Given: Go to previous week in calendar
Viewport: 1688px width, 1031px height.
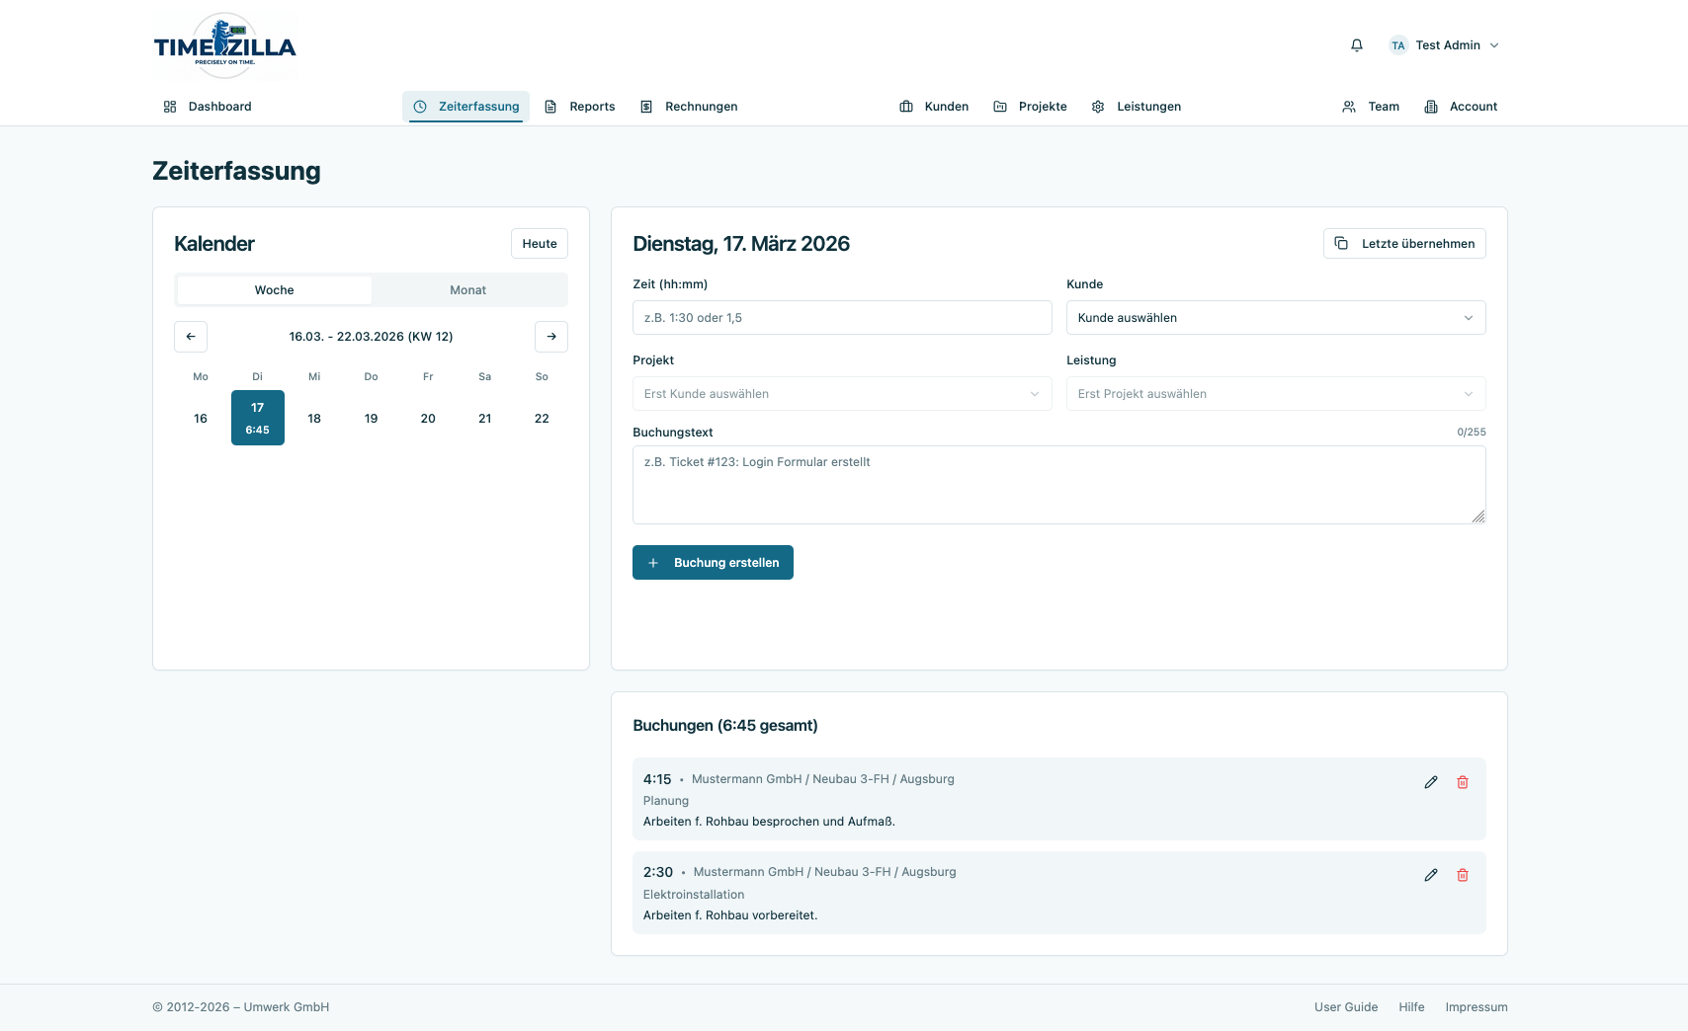Looking at the screenshot, I should pyautogui.click(x=191, y=337).
